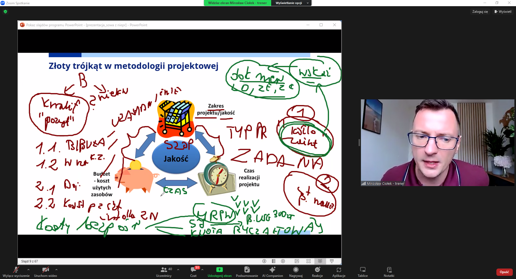This screenshot has width=516, height=279.
Task: Toggle microphone with Wyłącz wyciszenie
Action: pyautogui.click(x=16, y=271)
